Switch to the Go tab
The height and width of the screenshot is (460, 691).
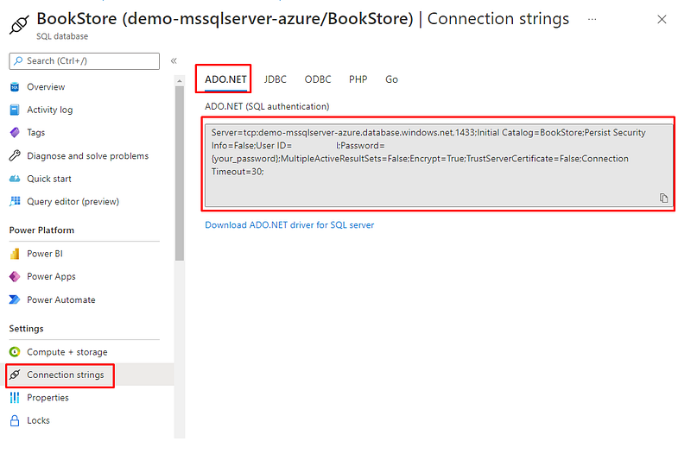[391, 79]
